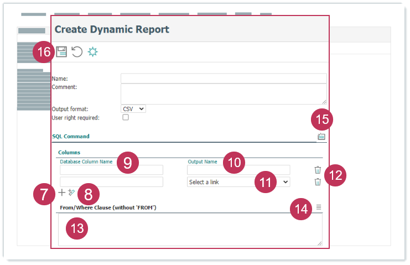Focus the second Database Column Name field

tap(111, 182)
